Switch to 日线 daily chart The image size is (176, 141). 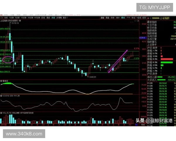click(43, 18)
